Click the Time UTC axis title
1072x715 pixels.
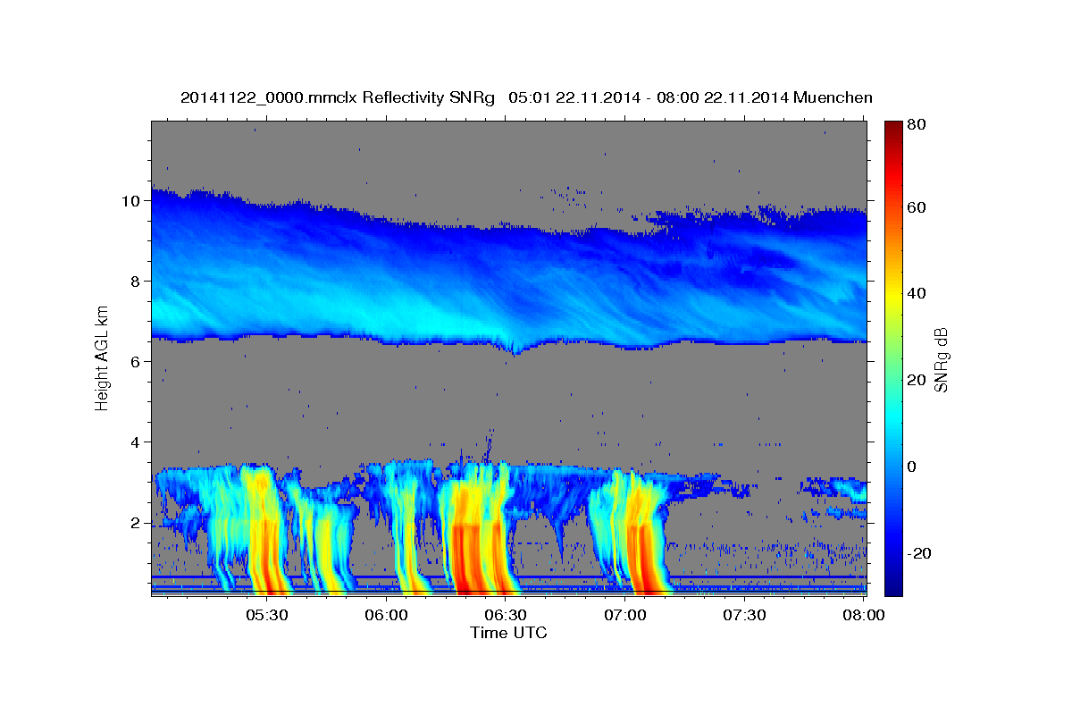pyautogui.click(x=508, y=633)
